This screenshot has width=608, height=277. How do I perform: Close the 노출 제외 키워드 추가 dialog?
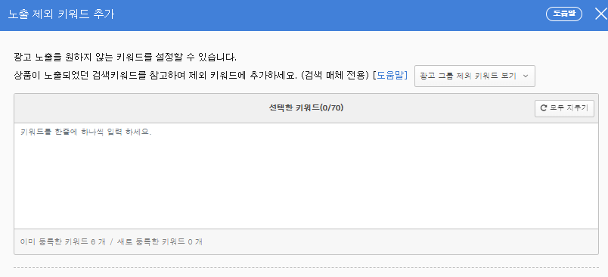600,14
